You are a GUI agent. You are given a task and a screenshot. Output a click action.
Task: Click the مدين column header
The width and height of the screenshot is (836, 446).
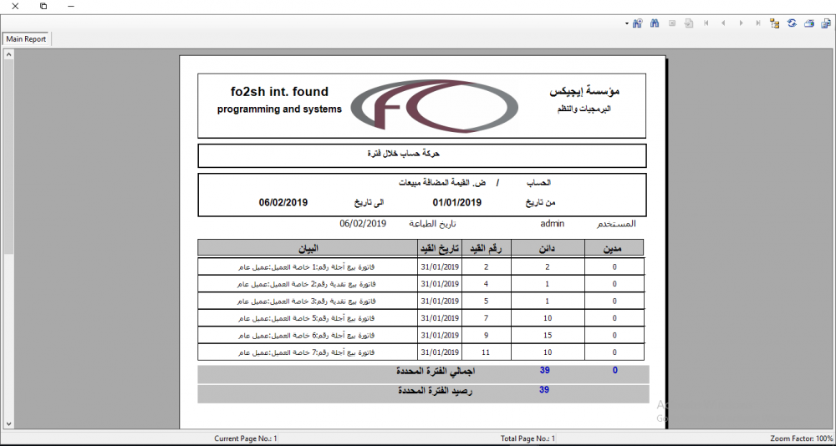614,248
